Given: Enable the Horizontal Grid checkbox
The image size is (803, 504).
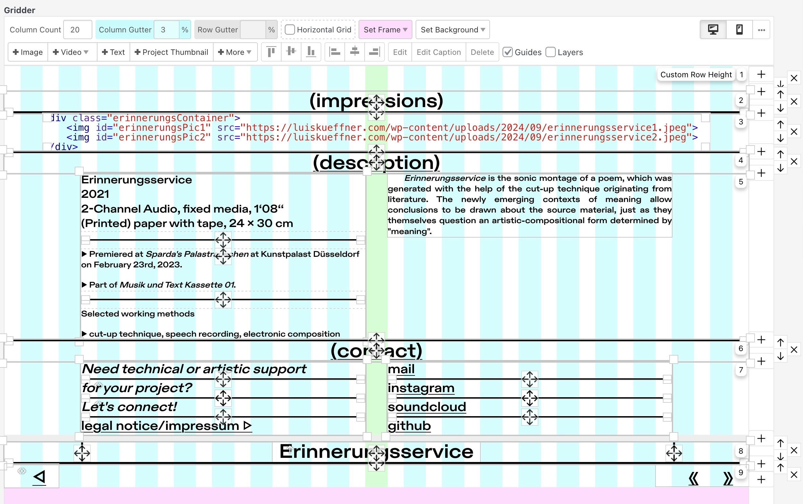Looking at the screenshot, I should pyautogui.click(x=290, y=30).
